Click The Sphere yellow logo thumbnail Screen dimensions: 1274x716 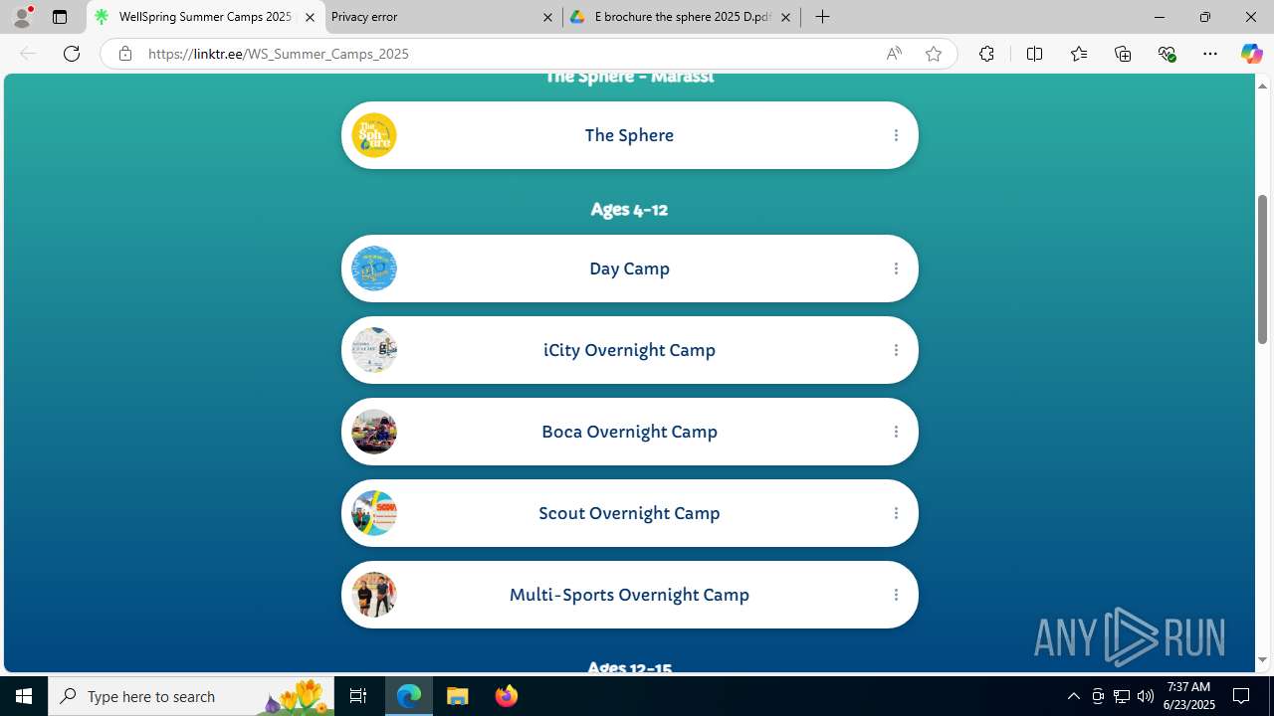tap(374, 135)
